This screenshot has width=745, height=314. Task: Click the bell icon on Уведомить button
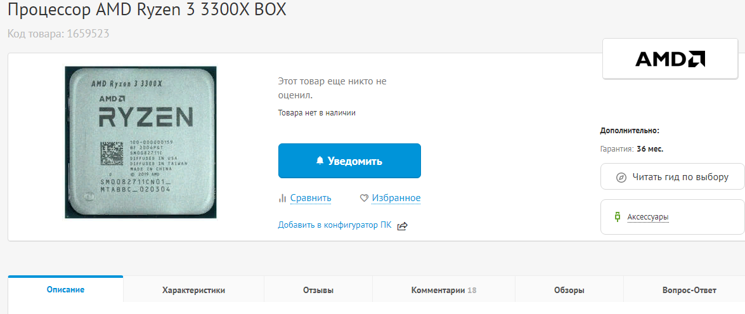click(x=320, y=160)
